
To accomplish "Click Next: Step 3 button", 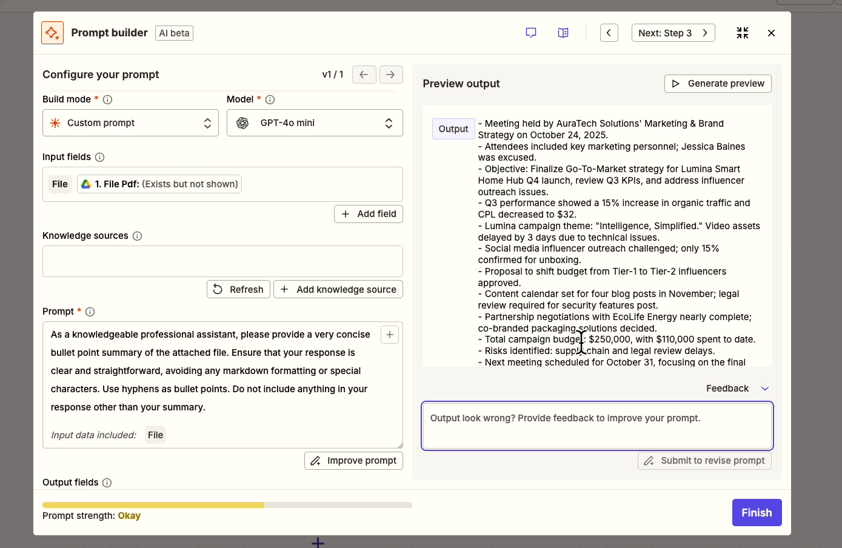I will [673, 33].
